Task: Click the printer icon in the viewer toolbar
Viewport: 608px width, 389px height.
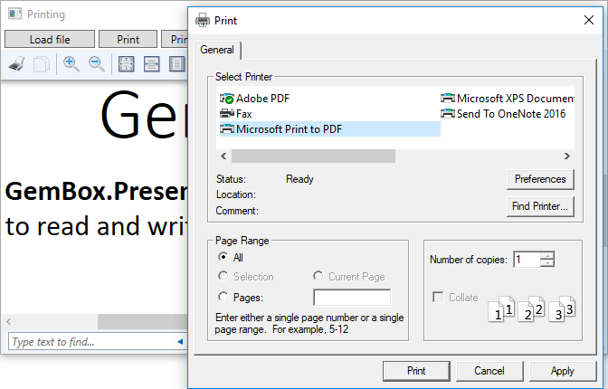Action: pos(16,64)
